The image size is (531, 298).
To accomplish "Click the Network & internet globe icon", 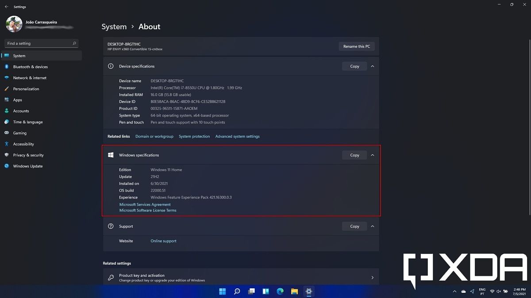I will pyautogui.click(x=6, y=78).
